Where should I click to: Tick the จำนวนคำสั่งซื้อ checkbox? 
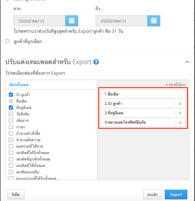[11, 133]
